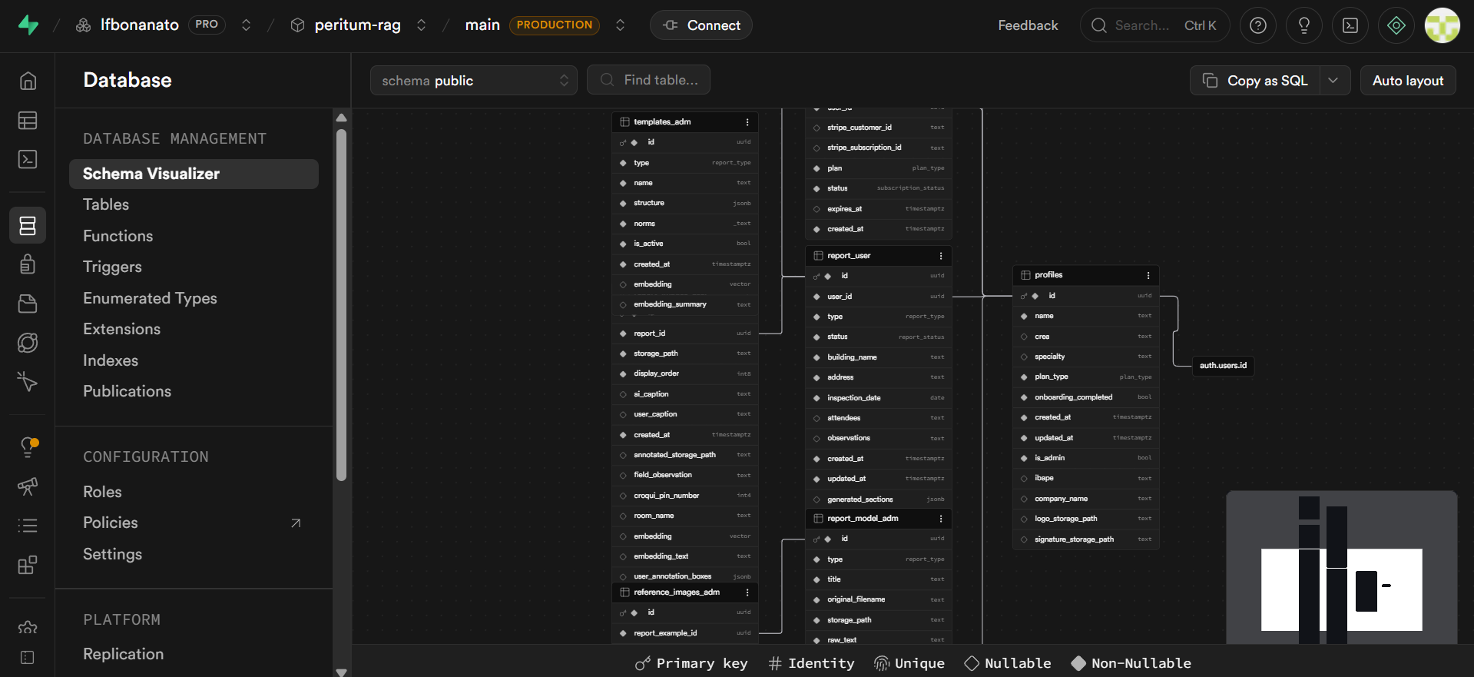Open the organization switcher chevrons

[x=246, y=25]
